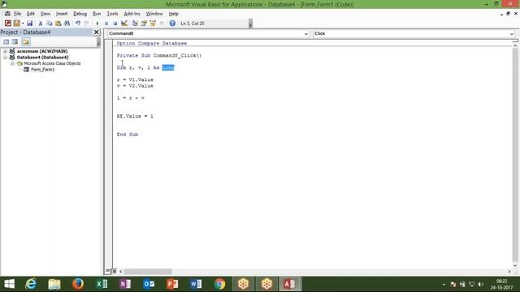Click the Redo arrow icon
This screenshot has width=520, height=292.
(87, 24)
